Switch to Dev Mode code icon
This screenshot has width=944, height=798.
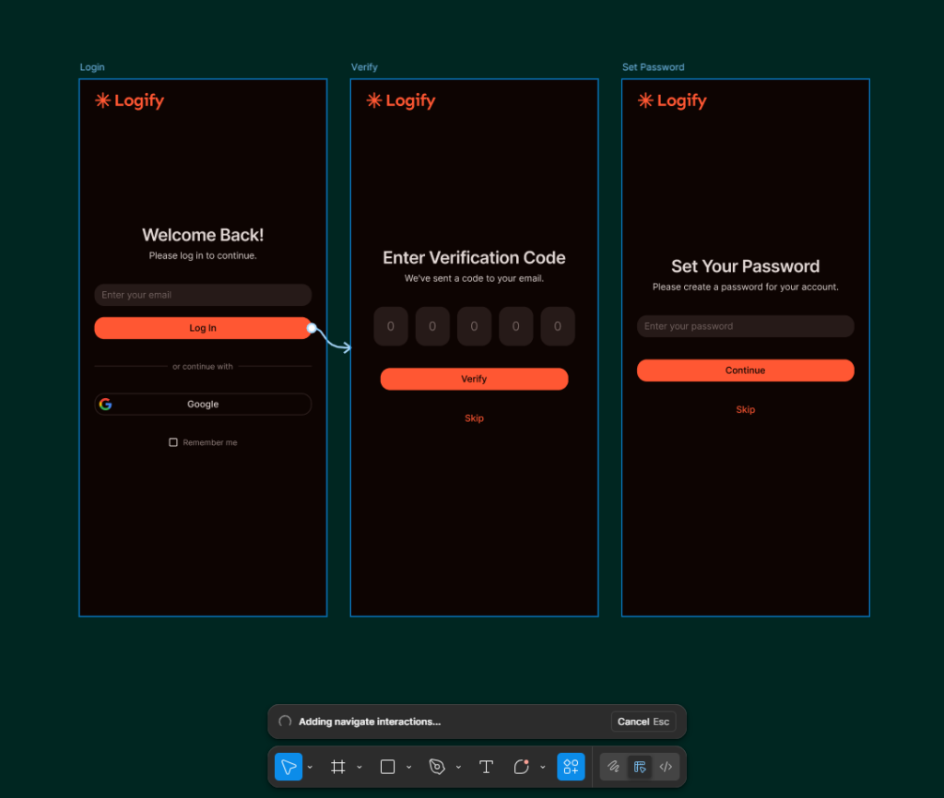pos(666,767)
